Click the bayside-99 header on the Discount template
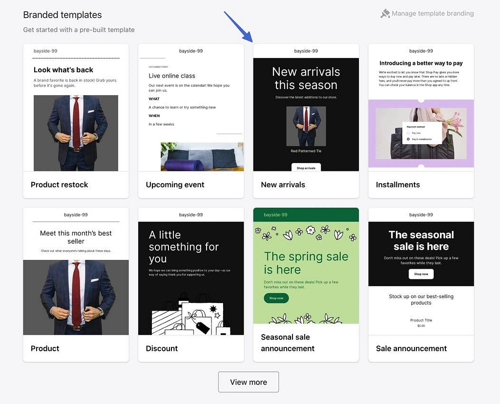The width and height of the screenshot is (500, 404). pos(191,214)
